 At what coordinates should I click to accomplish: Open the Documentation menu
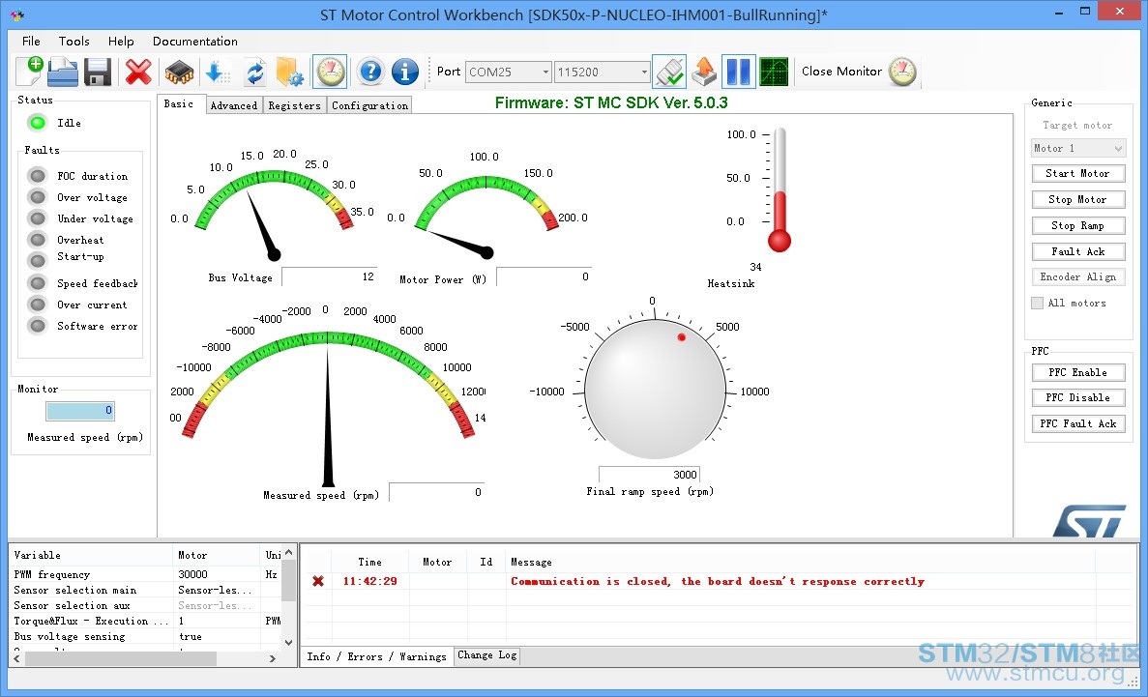click(194, 41)
